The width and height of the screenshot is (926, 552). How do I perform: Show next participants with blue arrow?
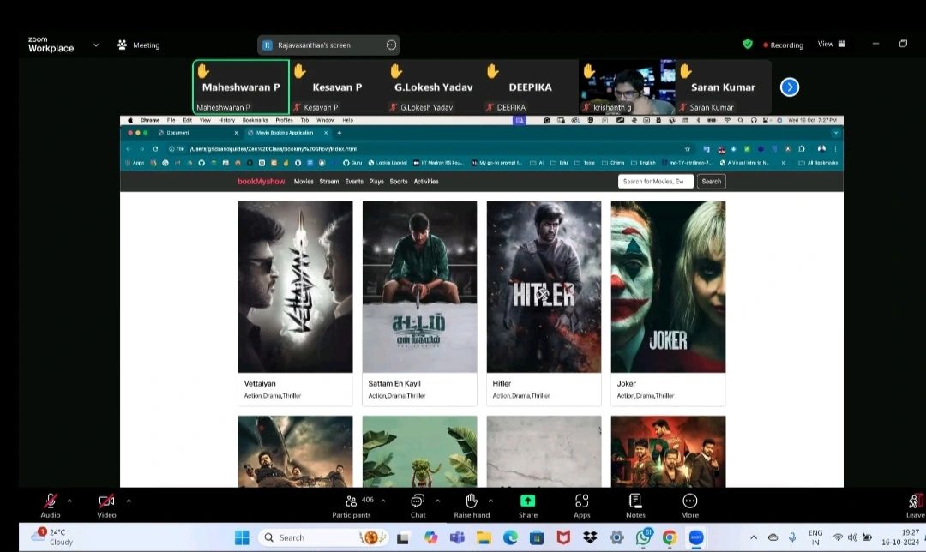790,87
